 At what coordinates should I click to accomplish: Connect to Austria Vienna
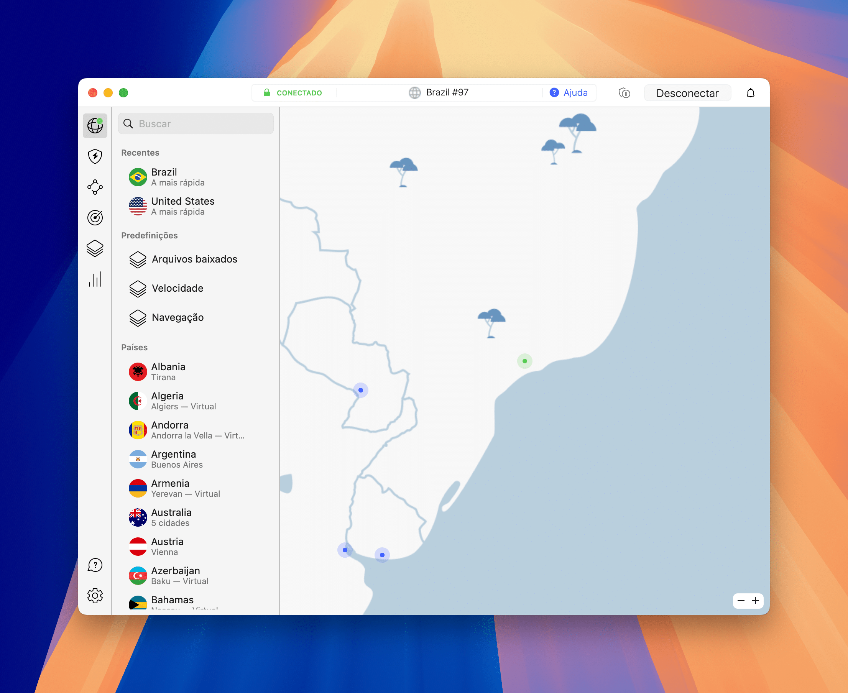[196, 547]
